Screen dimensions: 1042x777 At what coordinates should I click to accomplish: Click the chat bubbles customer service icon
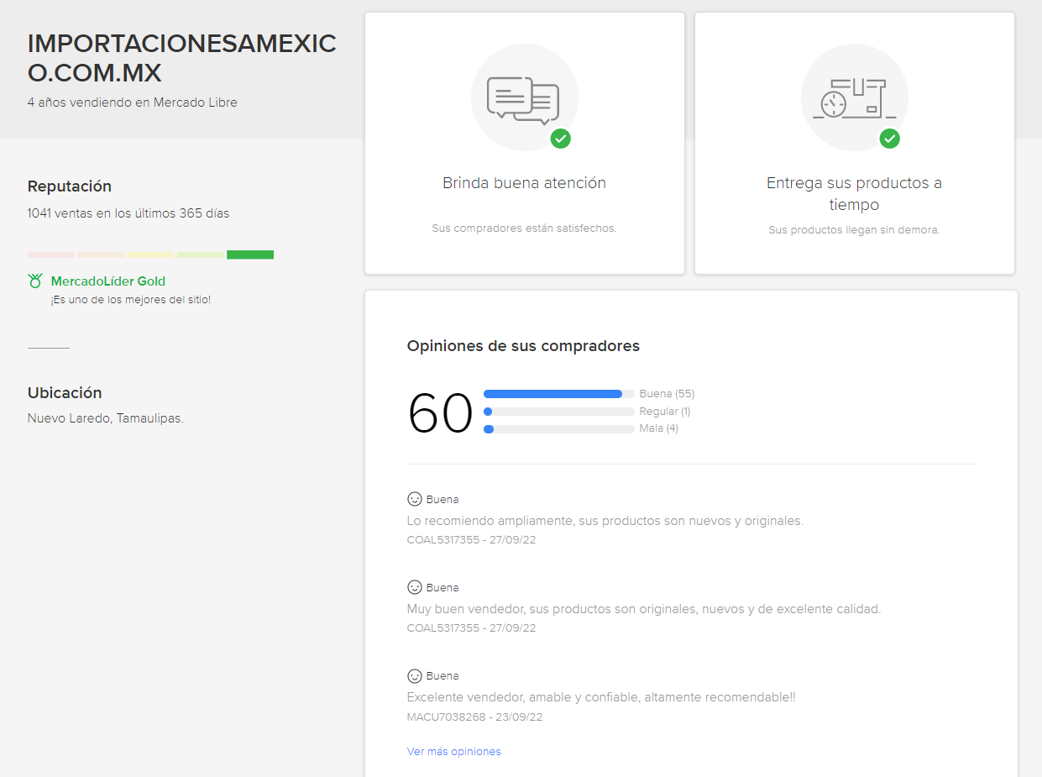[x=523, y=100]
